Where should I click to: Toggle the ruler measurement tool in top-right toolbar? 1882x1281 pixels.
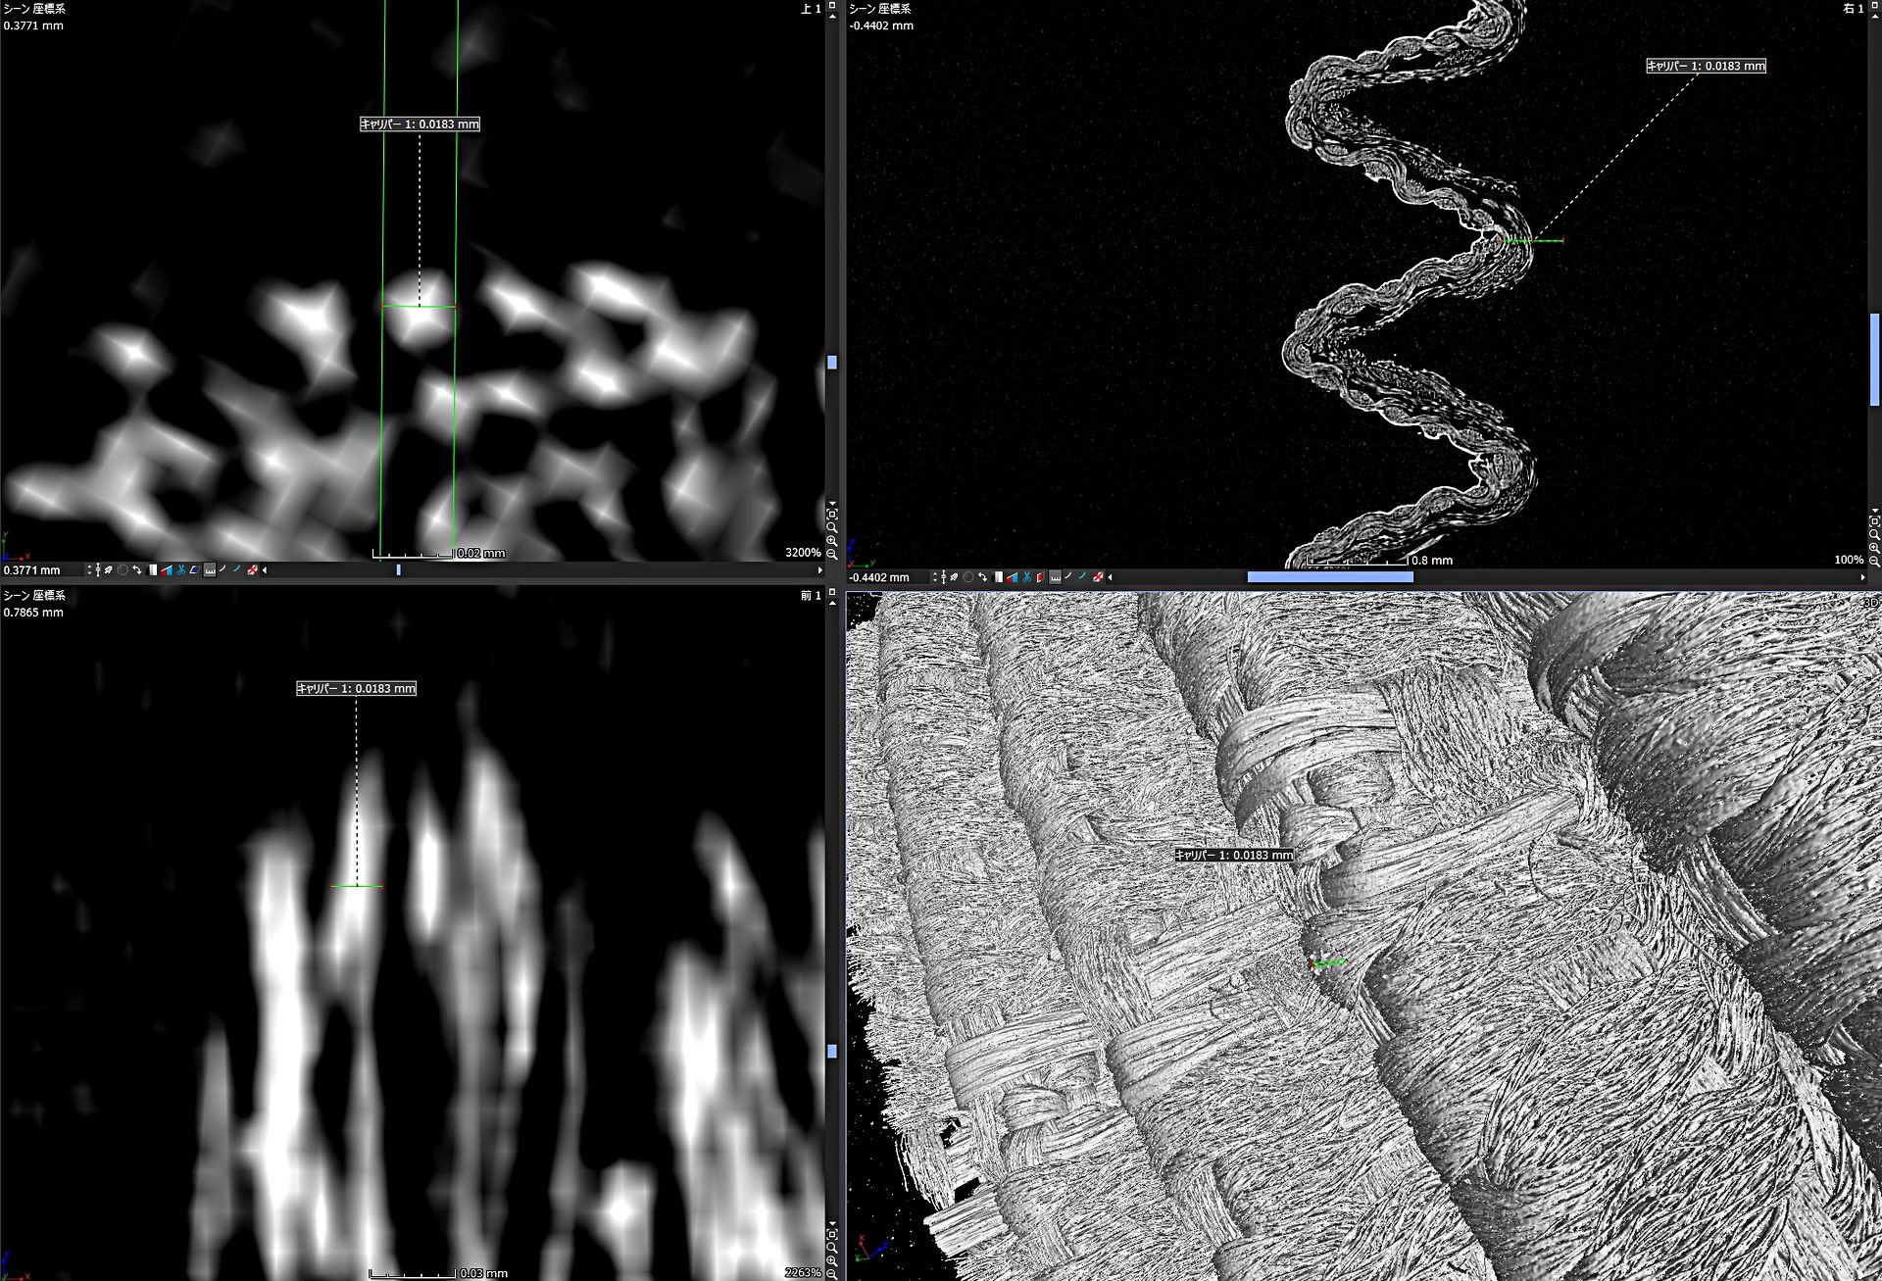(x=1055, y=577)
